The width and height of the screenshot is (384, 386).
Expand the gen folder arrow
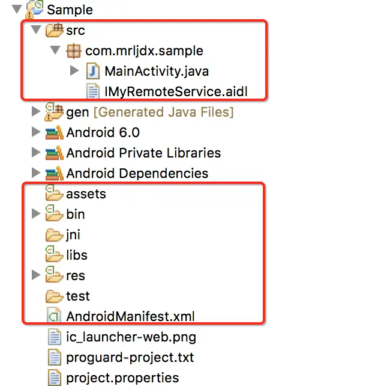[x=36, y=111]
